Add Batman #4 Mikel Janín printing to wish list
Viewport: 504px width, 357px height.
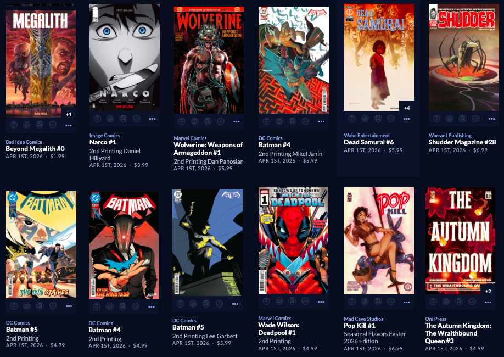tap(305, 121)
